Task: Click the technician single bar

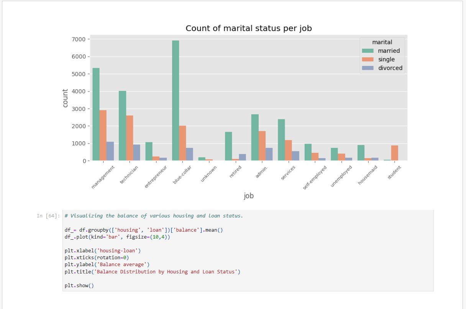Action: click(130, 138)
